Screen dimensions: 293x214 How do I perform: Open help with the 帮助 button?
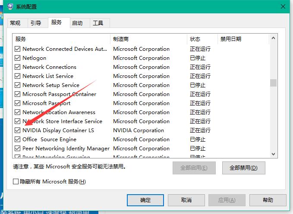click(x=268, y=200)
